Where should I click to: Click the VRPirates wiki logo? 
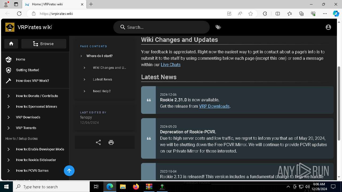pos(10,27)
